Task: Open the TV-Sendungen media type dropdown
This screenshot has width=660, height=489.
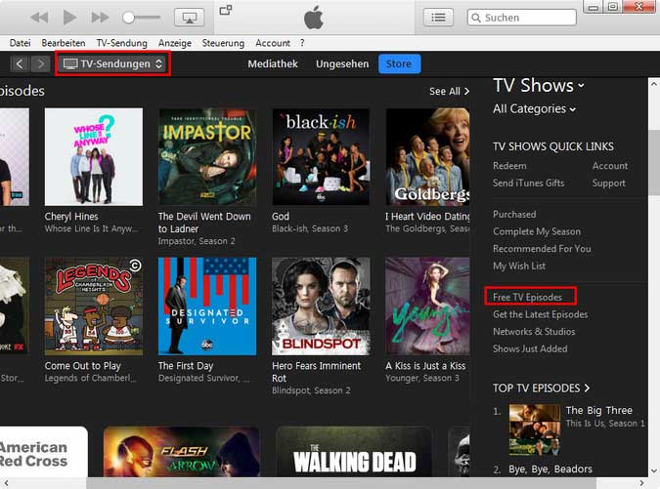Action: (x=112, y=63)
